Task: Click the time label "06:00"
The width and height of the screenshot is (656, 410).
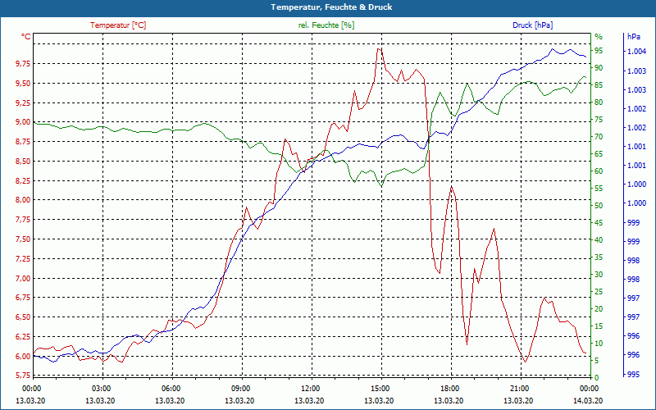Action: pyautogui.click(x=171, y=389)
